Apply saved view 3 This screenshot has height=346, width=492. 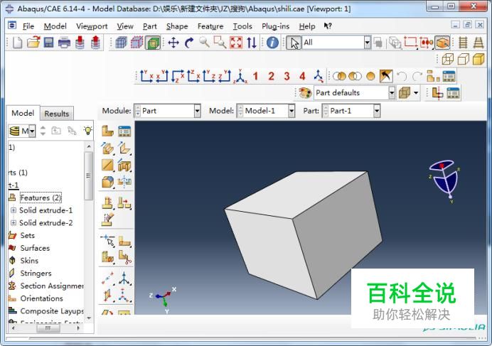(x=287, y=76)
